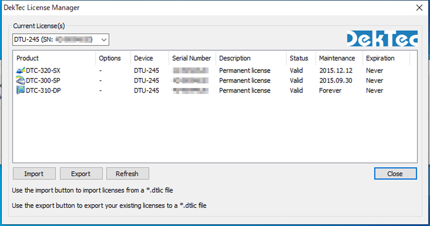The image size is (430, 226).
Task: Sort by the Expiration column header
Action: pyautogui.click(x=386, y=58)
